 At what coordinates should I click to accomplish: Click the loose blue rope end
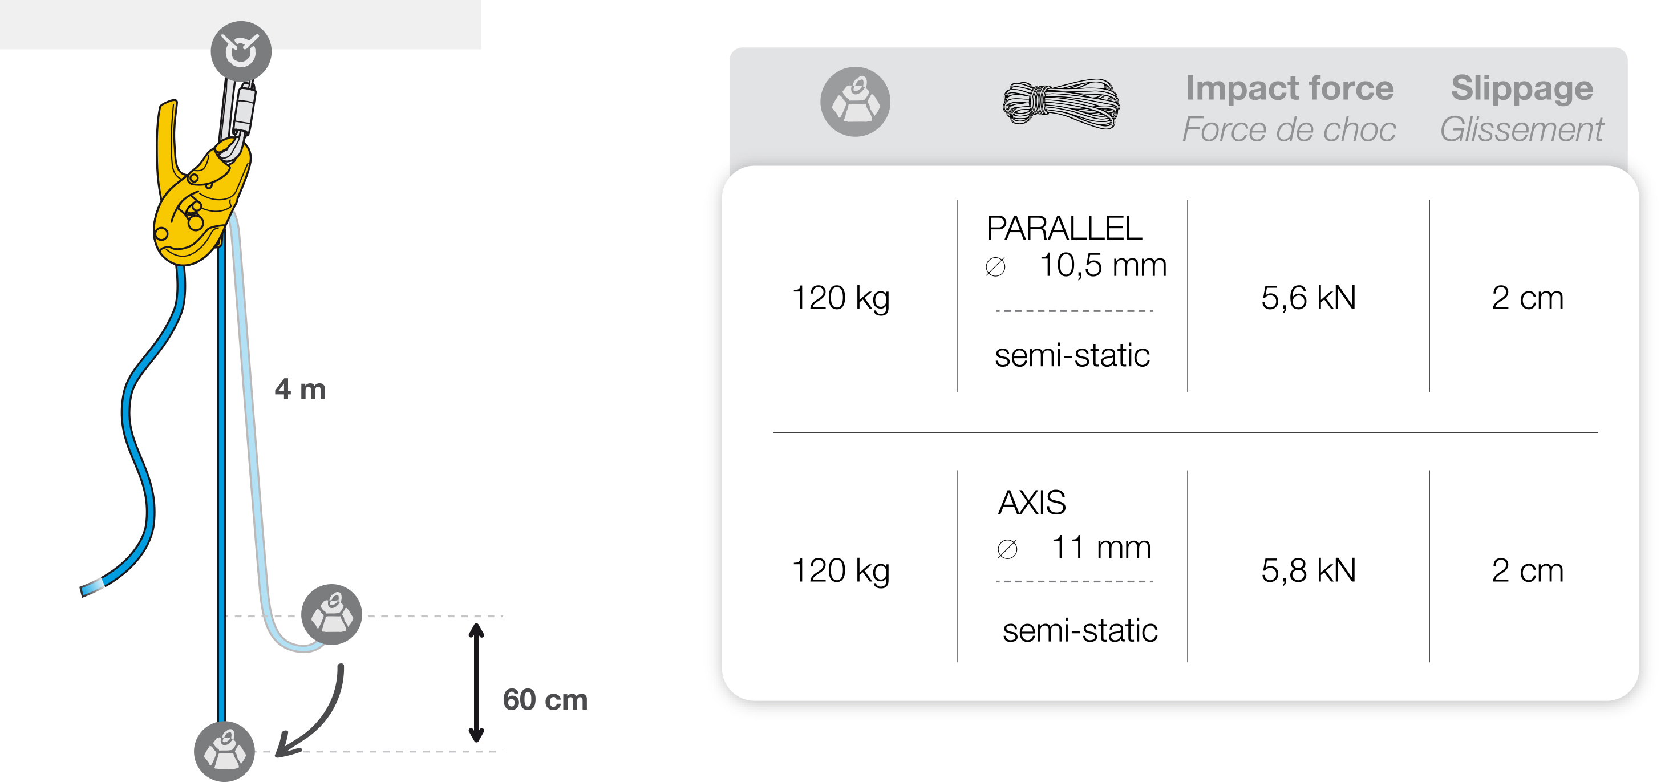coord(92,587)
